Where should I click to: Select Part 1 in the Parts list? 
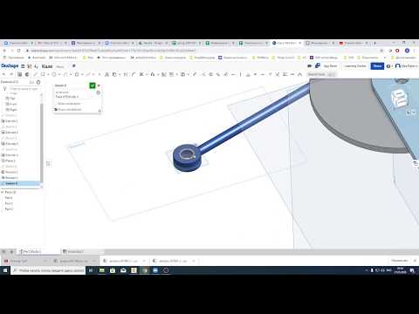tap(9, 198)
